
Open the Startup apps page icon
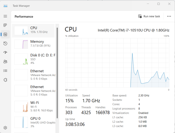(x=5, y=52)
